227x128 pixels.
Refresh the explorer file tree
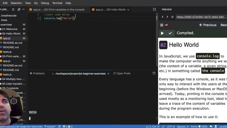(13, 10)
